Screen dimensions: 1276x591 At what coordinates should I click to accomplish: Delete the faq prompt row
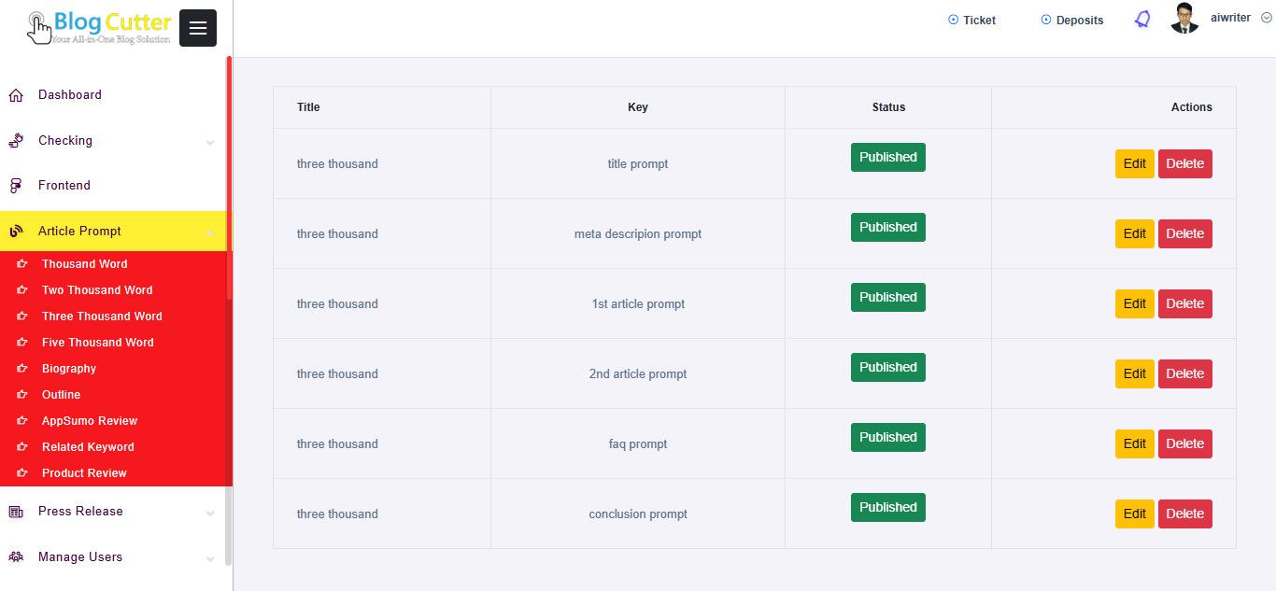[x=1184, y=443]
